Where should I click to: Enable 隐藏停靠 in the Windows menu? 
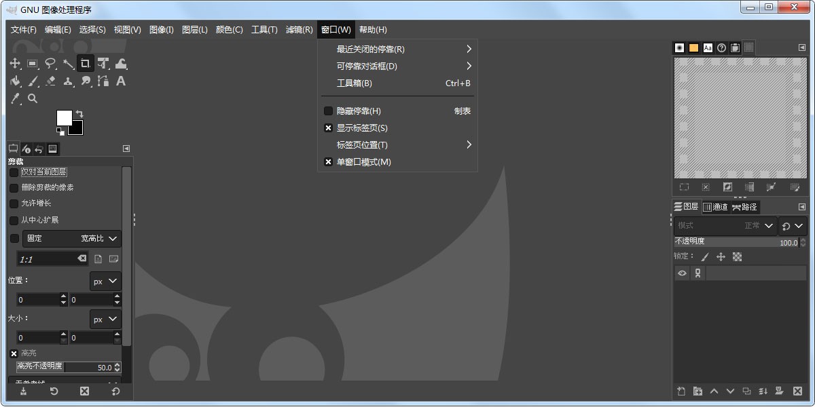click(361, 111)
